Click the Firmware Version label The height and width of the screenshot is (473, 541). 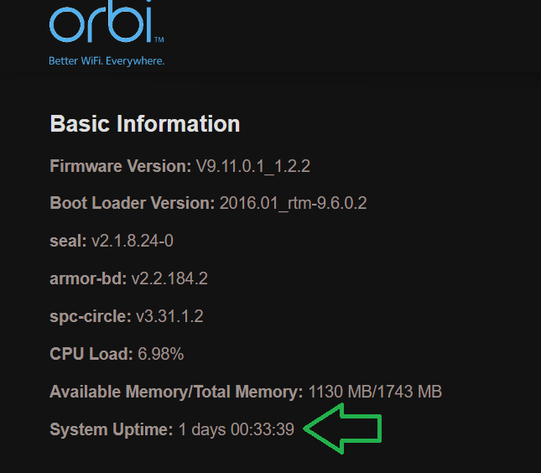[121, 166]
